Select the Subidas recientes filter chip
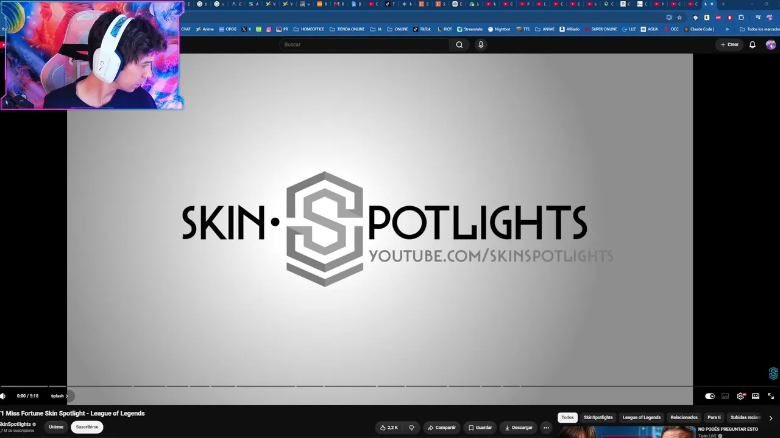This screenshot has width=780, height=438. point(745,417)
